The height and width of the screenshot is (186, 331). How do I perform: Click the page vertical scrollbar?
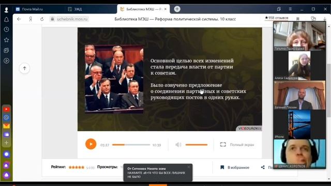click(329, 91)
